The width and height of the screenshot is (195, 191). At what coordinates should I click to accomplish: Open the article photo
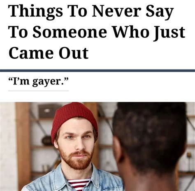(97, 147)
